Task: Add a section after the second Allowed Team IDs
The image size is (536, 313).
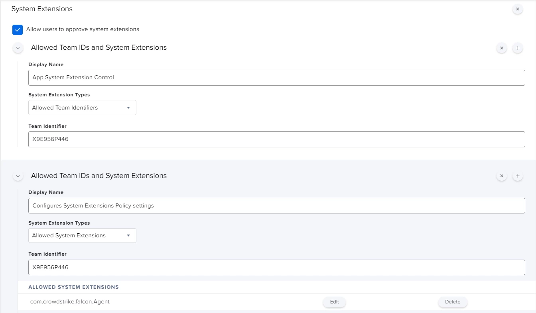Action: tap(517, 176)
